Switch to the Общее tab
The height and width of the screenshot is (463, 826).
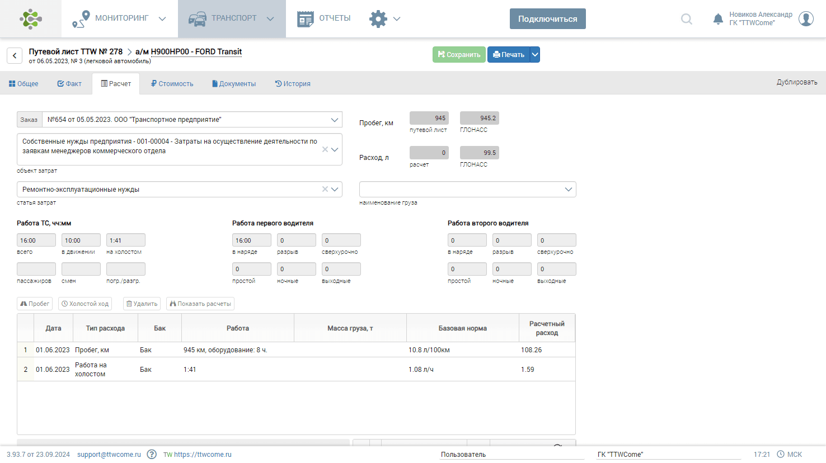pos(24,83)
